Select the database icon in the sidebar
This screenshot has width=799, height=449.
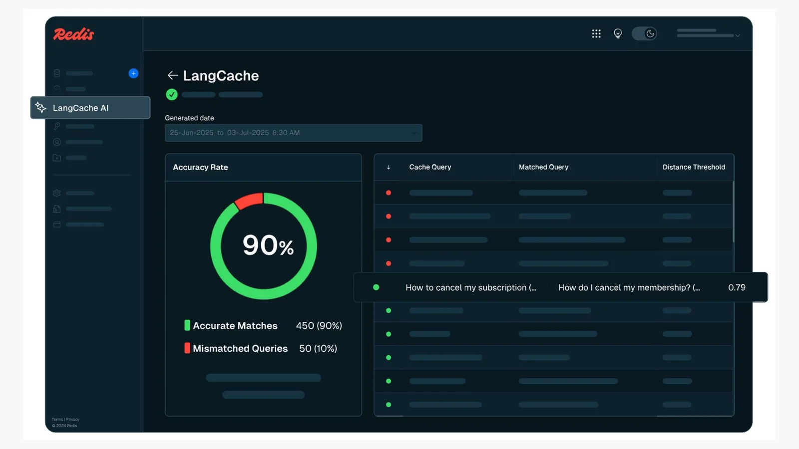(x=57, y=73)
